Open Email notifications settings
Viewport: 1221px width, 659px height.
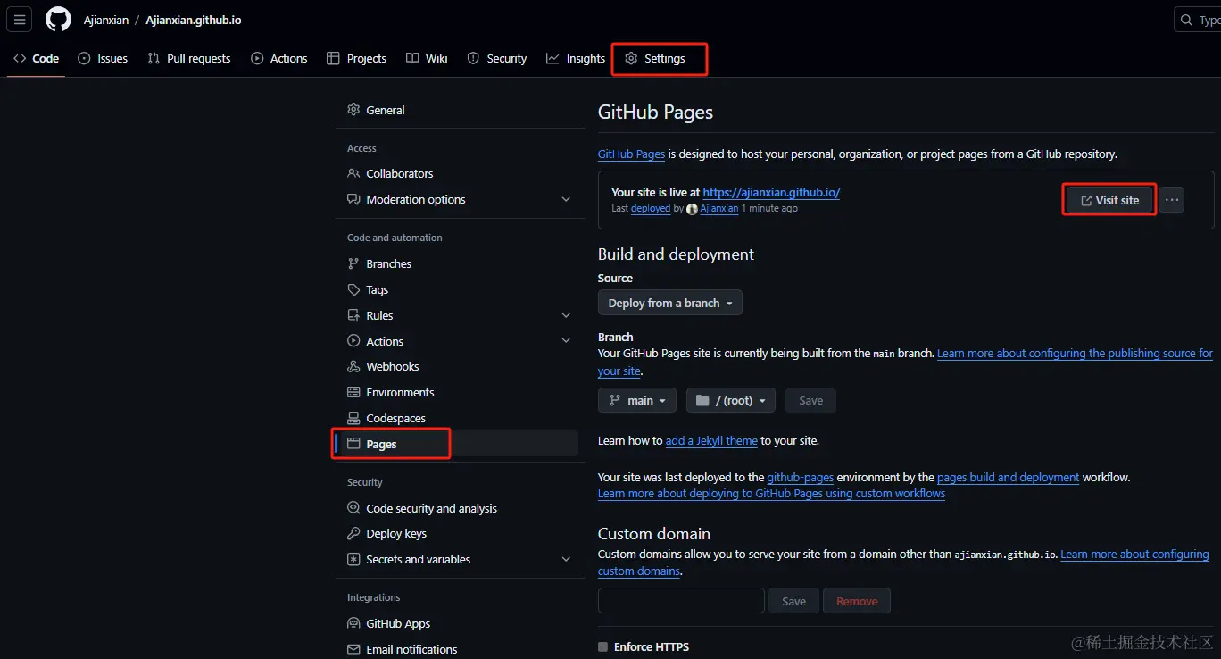(457, 649)
